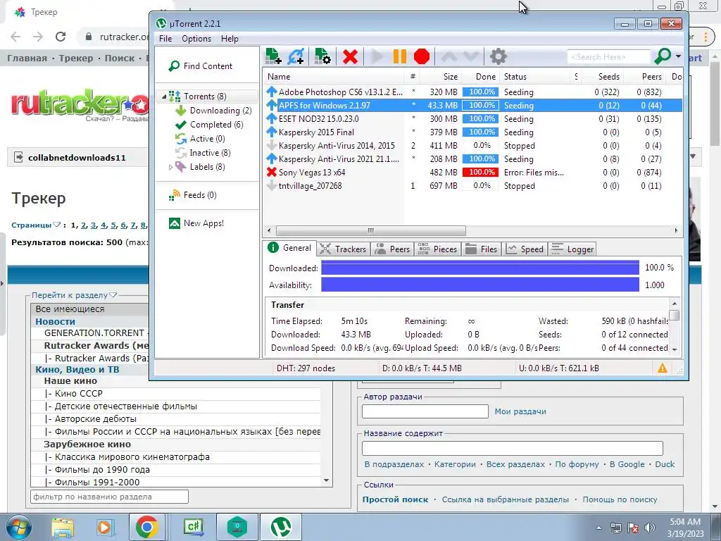721x541 pixels.
Task: Click red 100.0% progress of Sony Vegas
Action: pyautogui.click(x=480, y=172)
